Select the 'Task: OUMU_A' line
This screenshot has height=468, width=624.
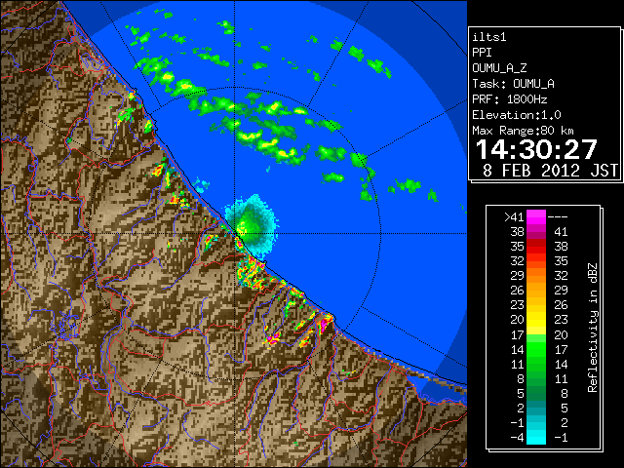coord(513,84)
